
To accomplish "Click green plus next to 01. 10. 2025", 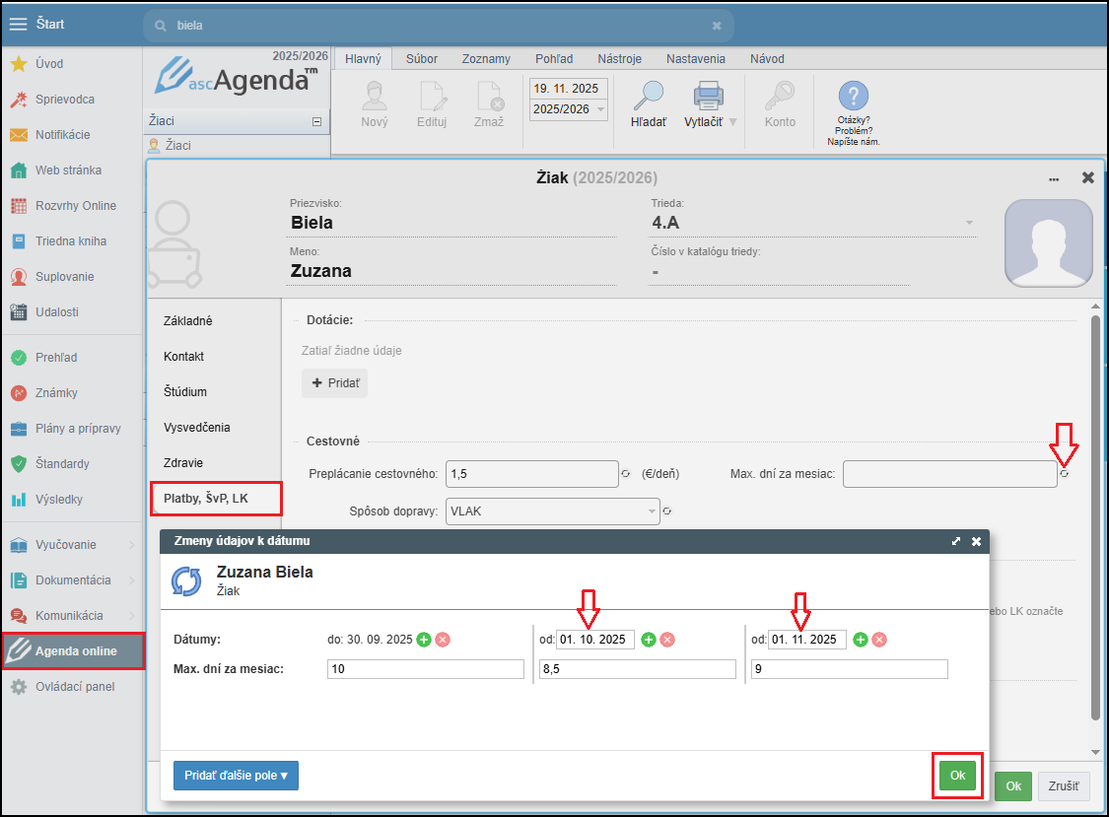I will click(x=649, y=640).
